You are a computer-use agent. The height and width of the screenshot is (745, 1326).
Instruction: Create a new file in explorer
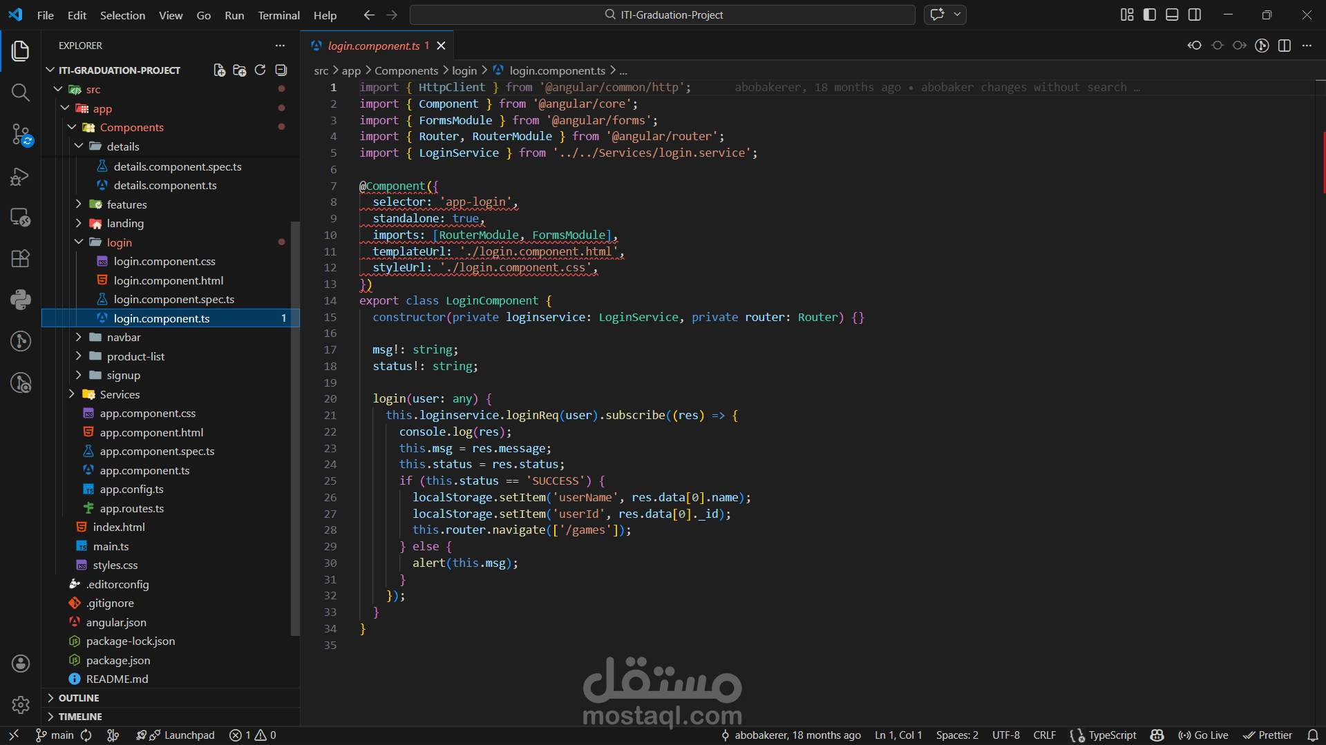(219, 70)
